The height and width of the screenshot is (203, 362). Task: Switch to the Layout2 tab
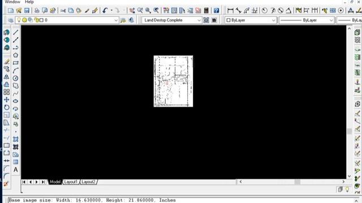[88, 182]
